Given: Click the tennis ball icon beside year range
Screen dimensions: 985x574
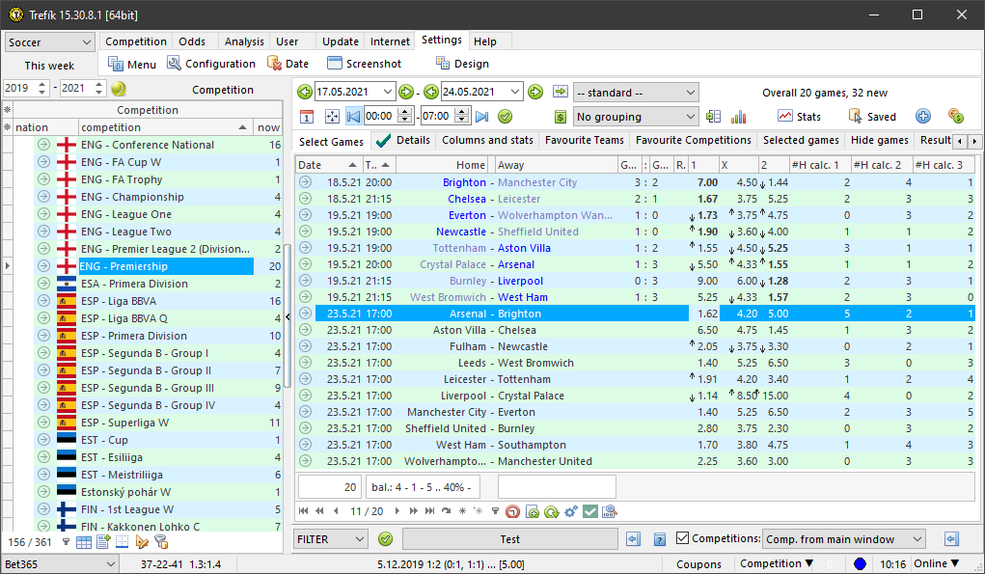Looking at the screenshot, I should [x=119, y=89].
